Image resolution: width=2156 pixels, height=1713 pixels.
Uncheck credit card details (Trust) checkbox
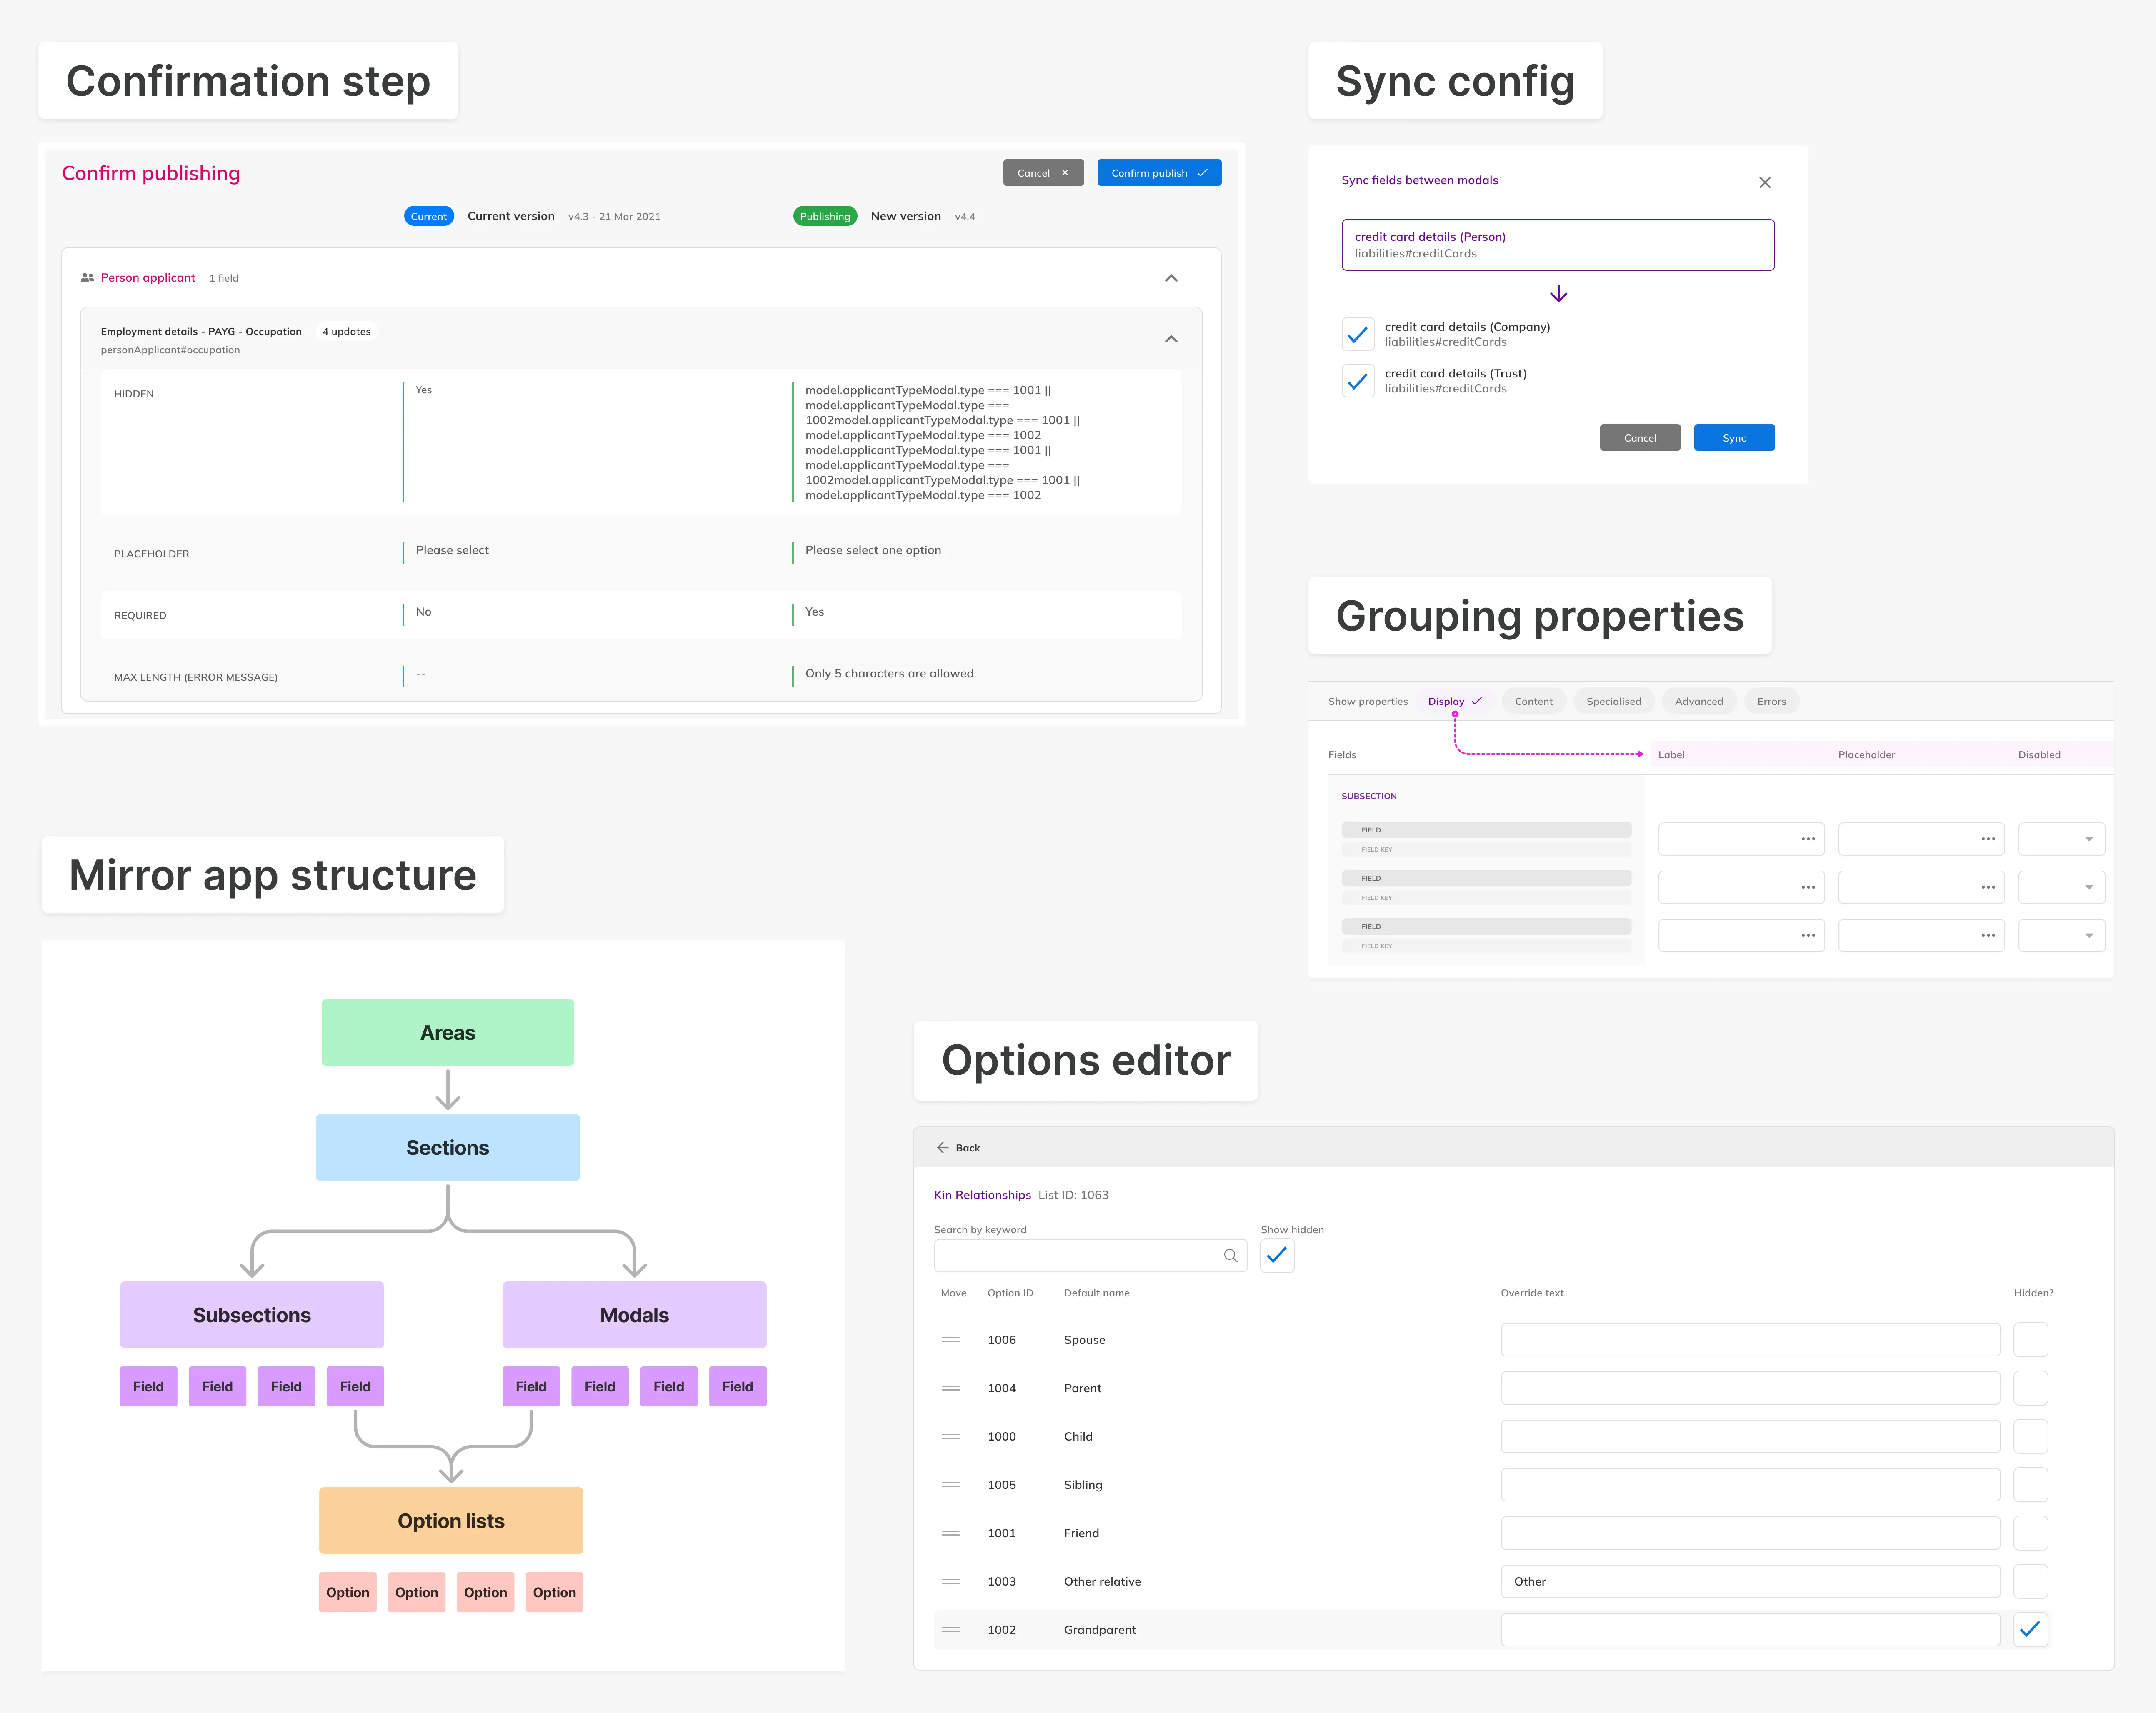point(1357,381)
